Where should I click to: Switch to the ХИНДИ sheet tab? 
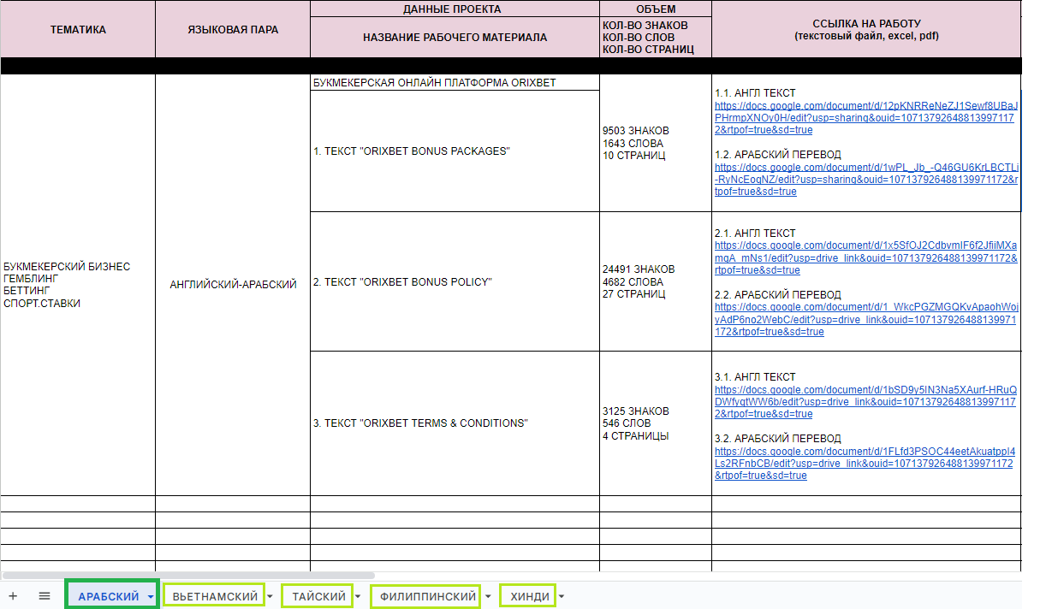pos(529,596)
